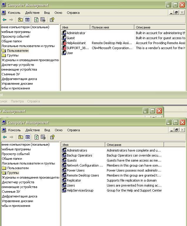
Task: Select the disabled HelpAssistant account
Action: click(x=76, y=43)
